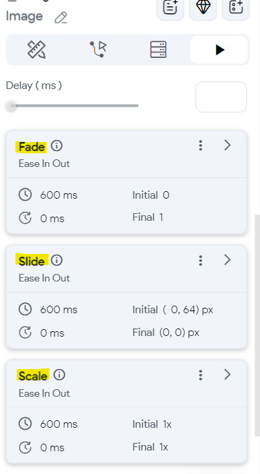This screenshot has width=260, height=474.
Task: Click the Delay ms input box
Action: click(221, 97)
